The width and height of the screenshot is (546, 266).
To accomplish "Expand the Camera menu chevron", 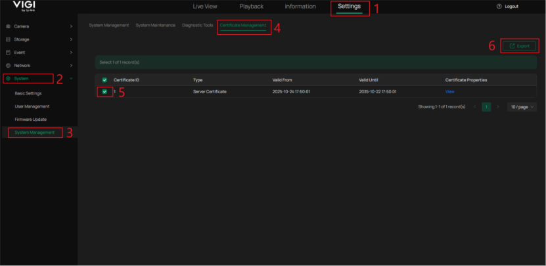I will (x=71, y=26).
